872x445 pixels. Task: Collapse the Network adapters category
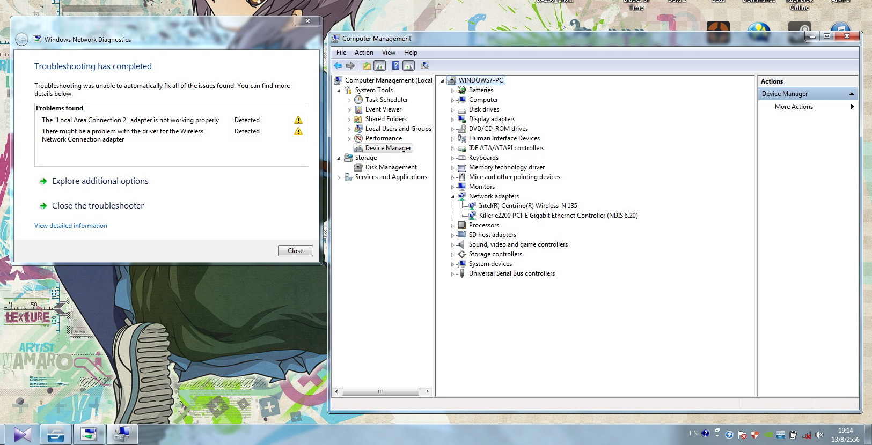(x=452, y=197)
